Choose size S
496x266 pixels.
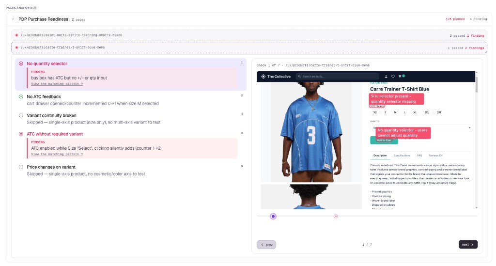[385, 112]
